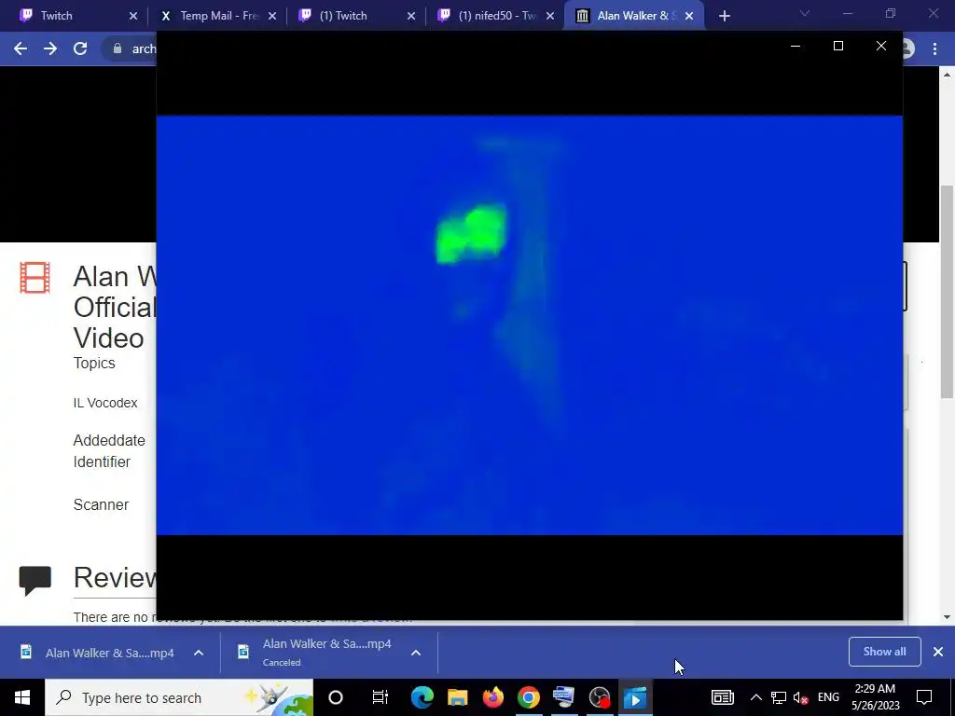955x716 pixels.
Task: Switch to the Temp Mail tab
Action: coord(215,16)
